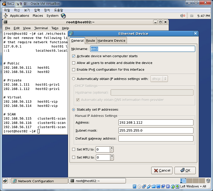
Task: Open the System menu
Action: coord(52,16)
